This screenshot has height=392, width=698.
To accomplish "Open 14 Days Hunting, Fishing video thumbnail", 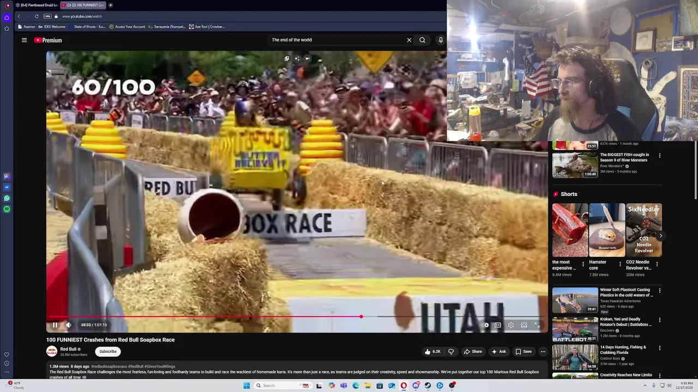I will 575,357.
